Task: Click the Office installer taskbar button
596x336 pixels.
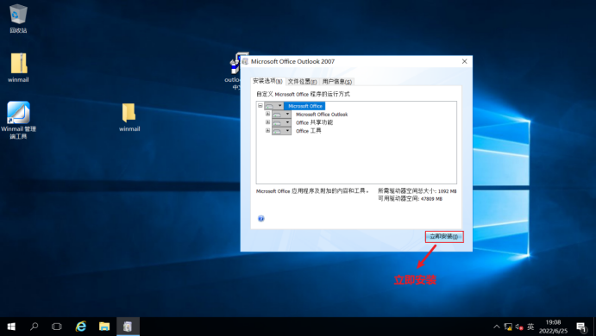Action: tap(128, 327)
